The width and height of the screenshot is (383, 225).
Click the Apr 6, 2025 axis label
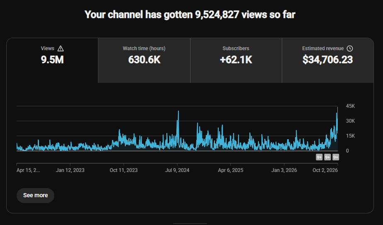[231, 170]
